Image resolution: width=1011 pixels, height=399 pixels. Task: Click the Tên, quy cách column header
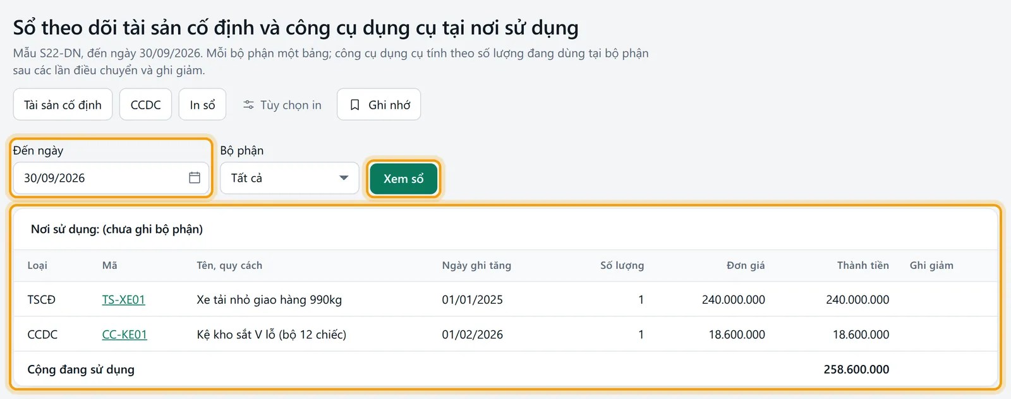tap(229, 265)
